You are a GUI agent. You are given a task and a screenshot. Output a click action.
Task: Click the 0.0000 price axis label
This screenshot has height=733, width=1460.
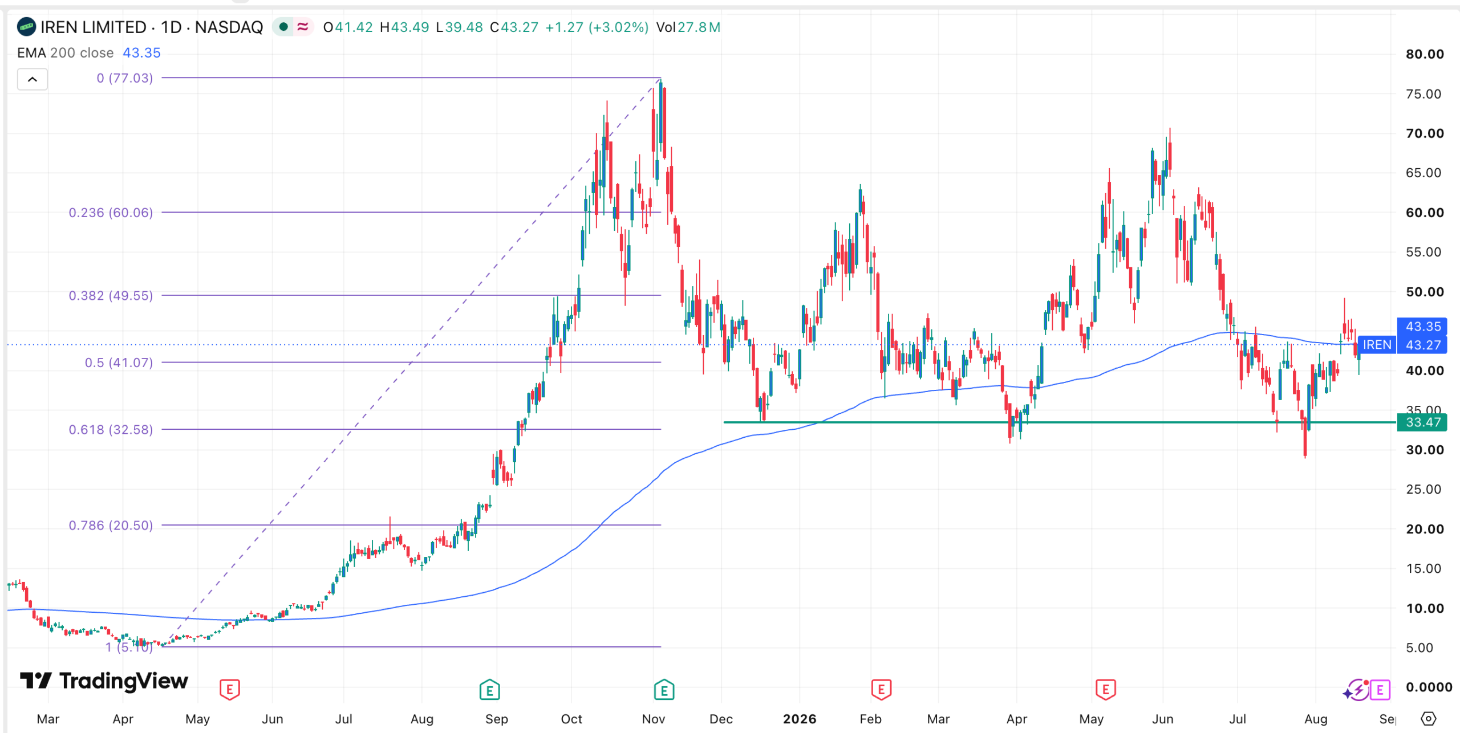pos(1428,687)
